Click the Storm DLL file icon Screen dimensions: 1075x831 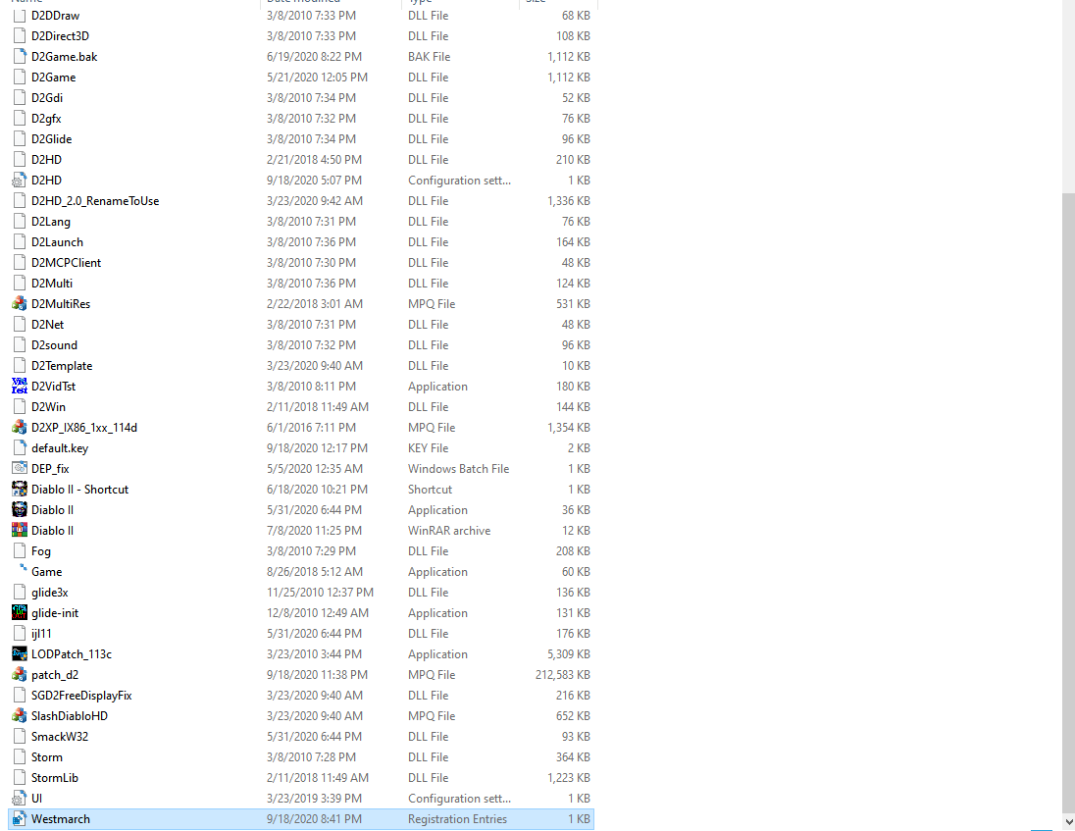point(20,757)
